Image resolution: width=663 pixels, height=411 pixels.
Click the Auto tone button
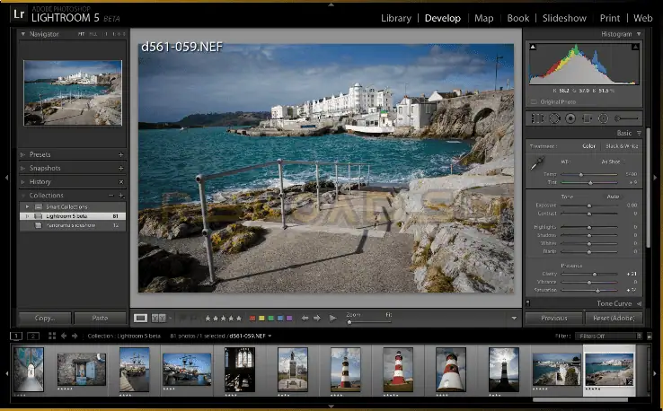tap(613, 197)
